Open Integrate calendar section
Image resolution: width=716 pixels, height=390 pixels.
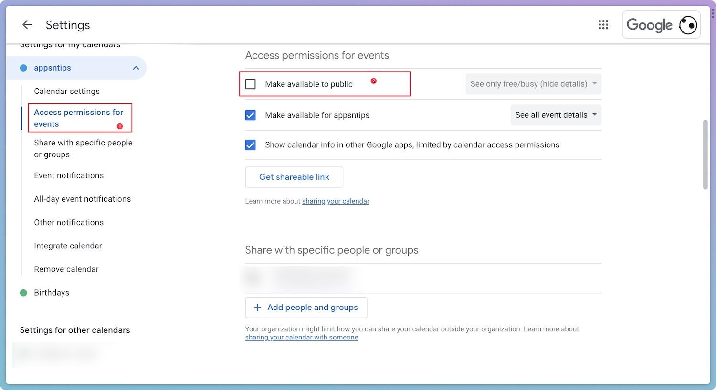coord(68,246)
